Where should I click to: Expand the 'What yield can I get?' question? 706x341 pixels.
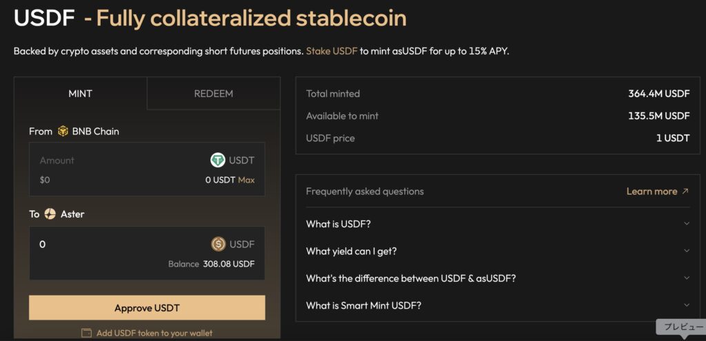click(x=686, y=251)
